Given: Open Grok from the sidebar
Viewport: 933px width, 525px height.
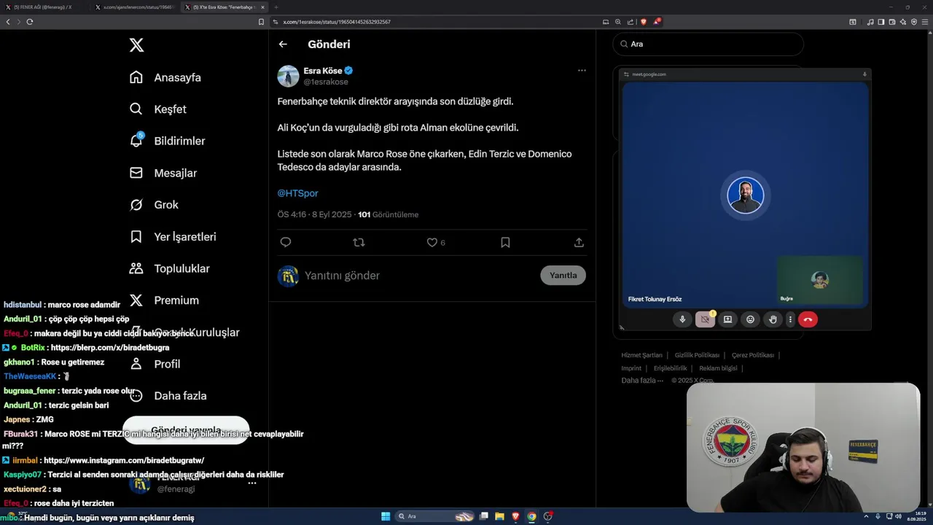Looking at the screenshot, I should pyautogui.click(x=154, y=205).
